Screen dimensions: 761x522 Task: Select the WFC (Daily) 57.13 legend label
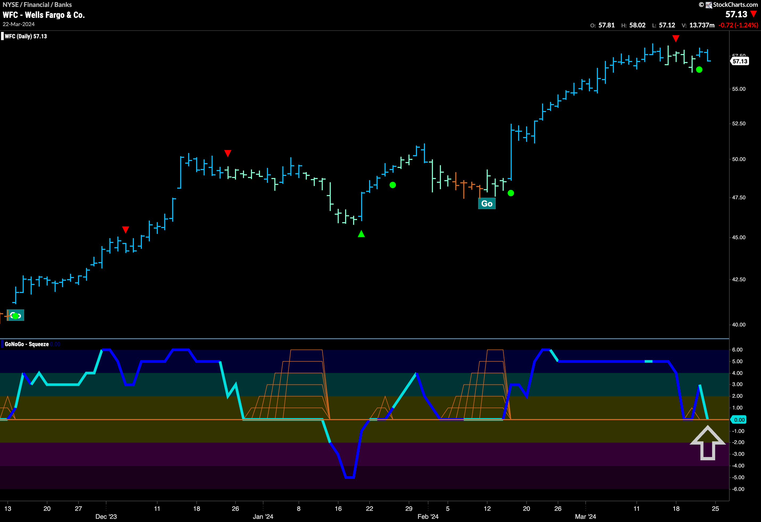click(26, 36)
